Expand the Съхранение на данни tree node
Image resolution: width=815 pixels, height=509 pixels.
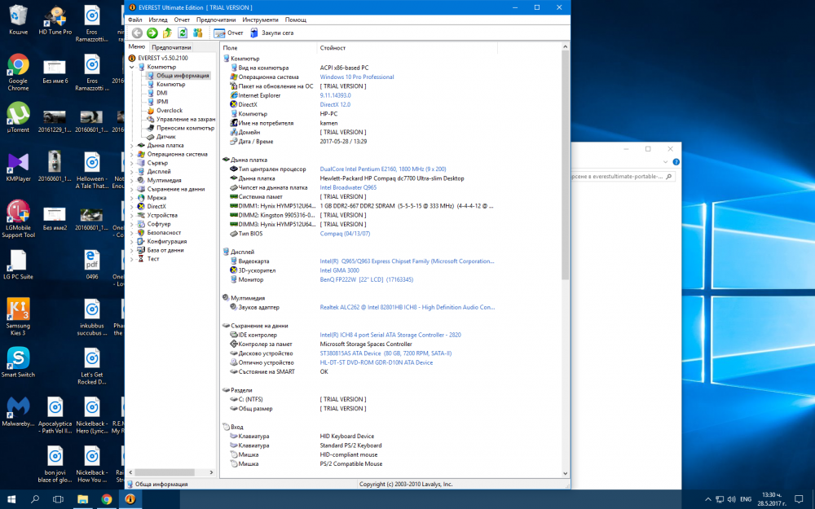pos(131,190)
